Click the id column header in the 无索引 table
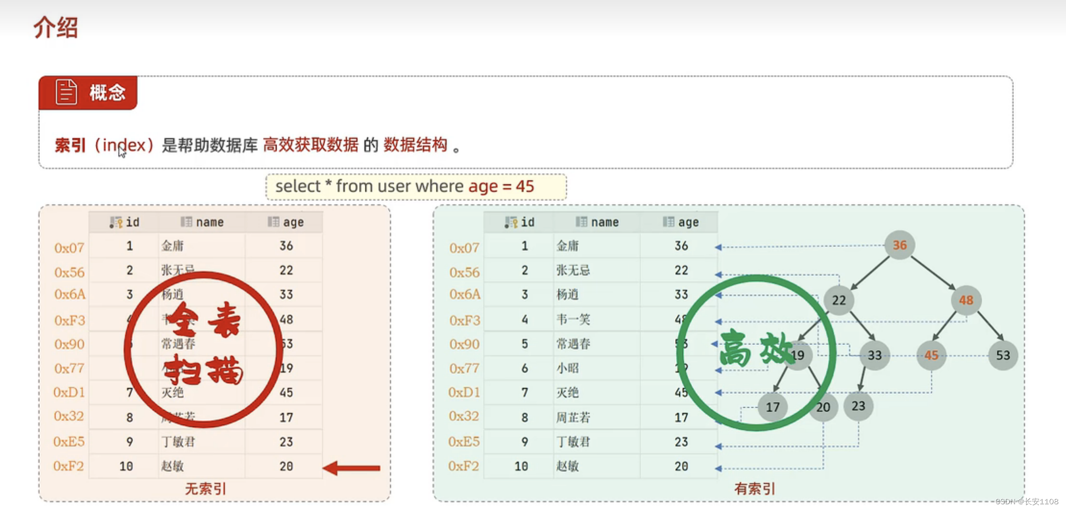1066x510 pixels. tap(124, 222)
